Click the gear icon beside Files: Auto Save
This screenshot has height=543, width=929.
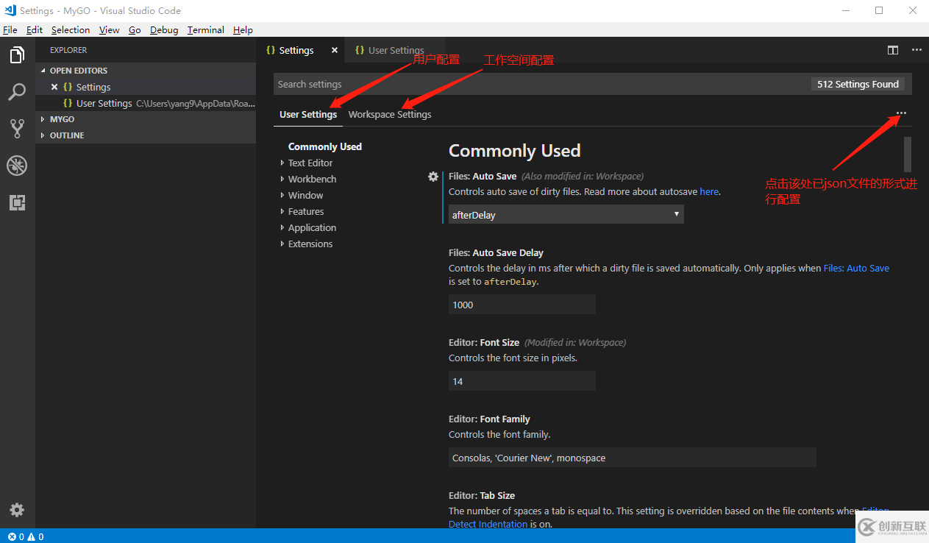tap(433, 177)
